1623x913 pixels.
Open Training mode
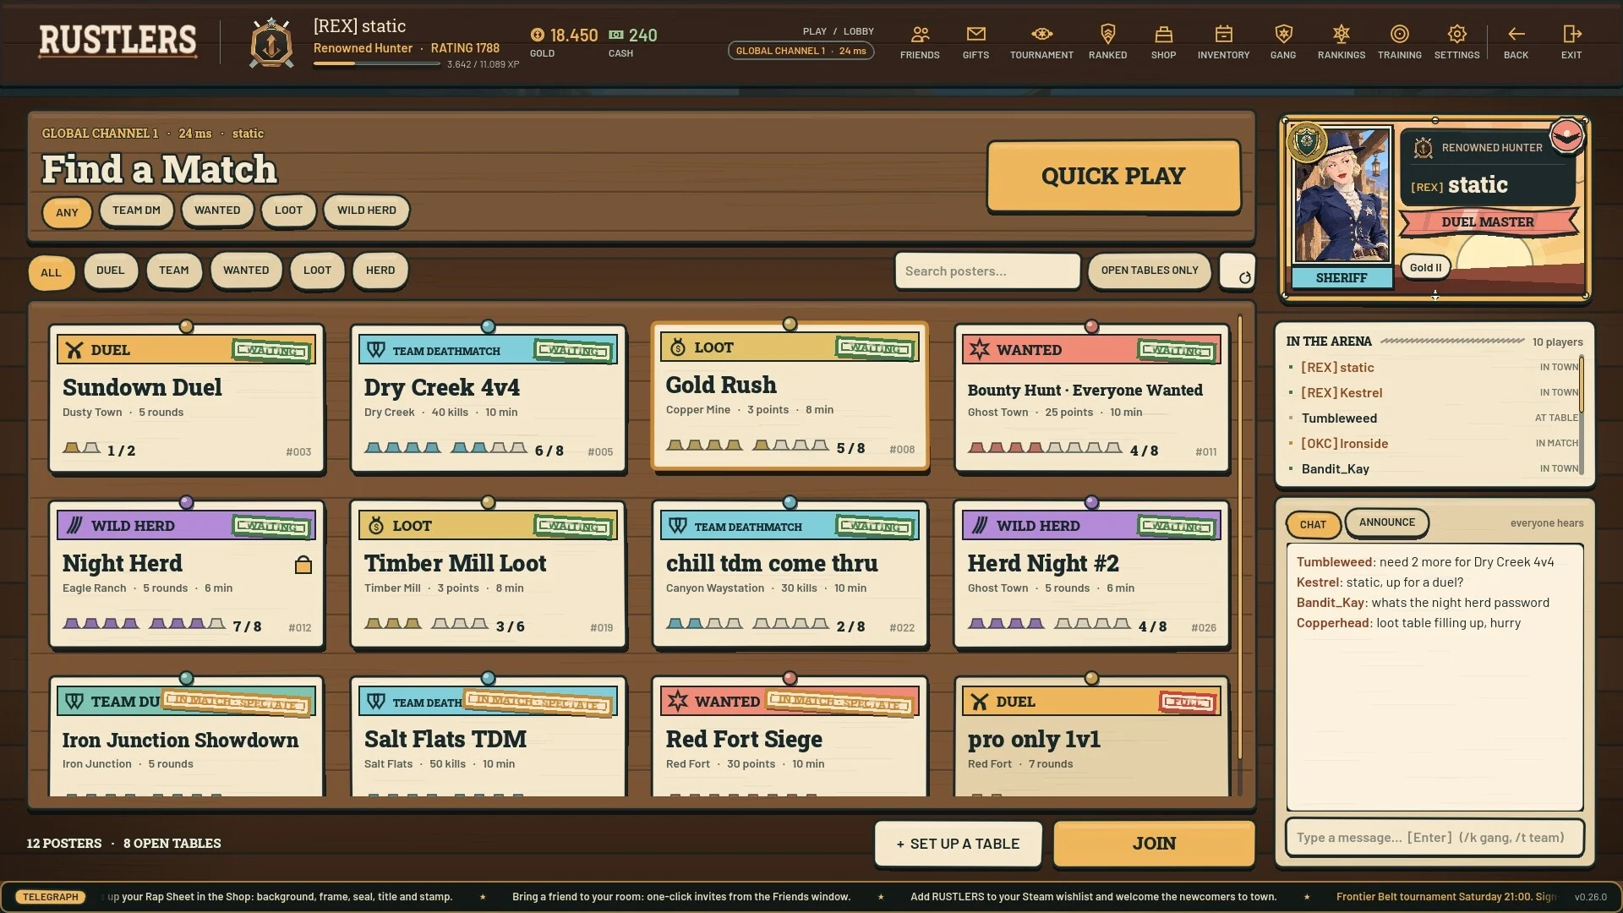(x=1400, y=42)
